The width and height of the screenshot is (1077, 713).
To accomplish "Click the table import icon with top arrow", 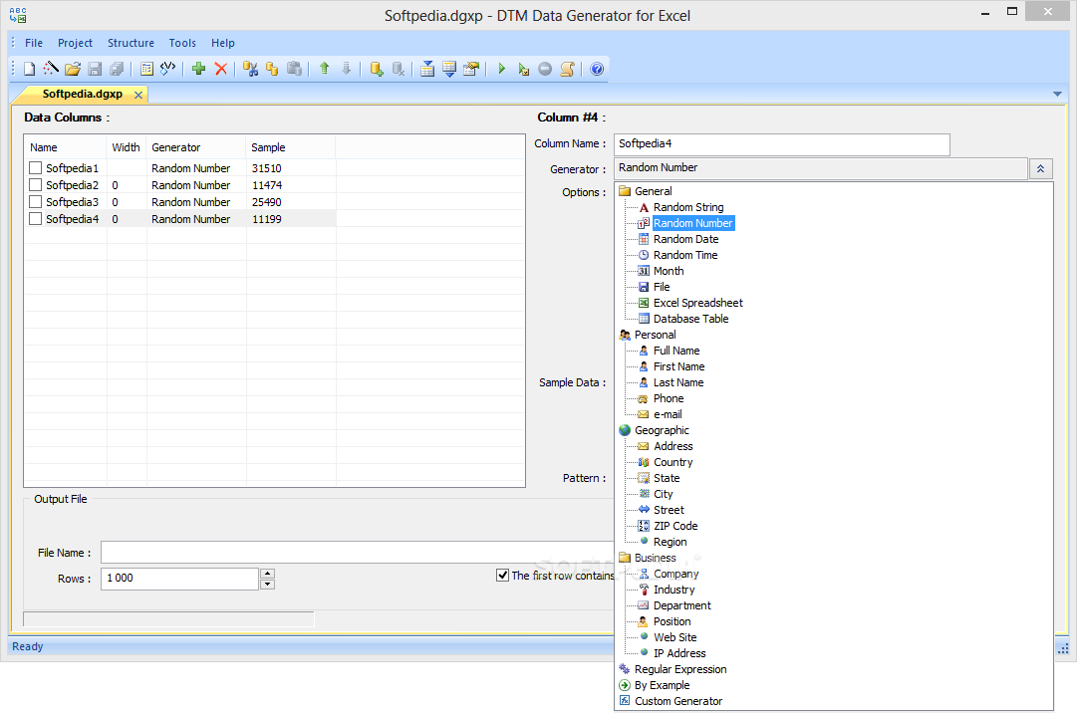I will (427, 69).
